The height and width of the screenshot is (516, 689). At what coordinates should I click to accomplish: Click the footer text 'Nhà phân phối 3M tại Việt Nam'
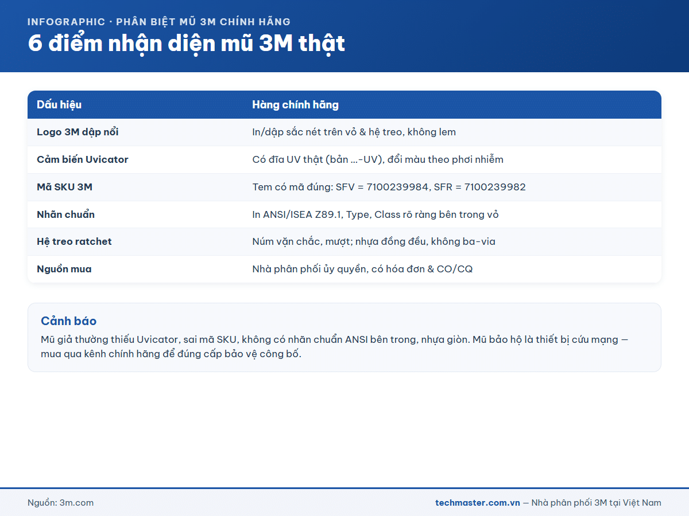[x=597, y=503]
